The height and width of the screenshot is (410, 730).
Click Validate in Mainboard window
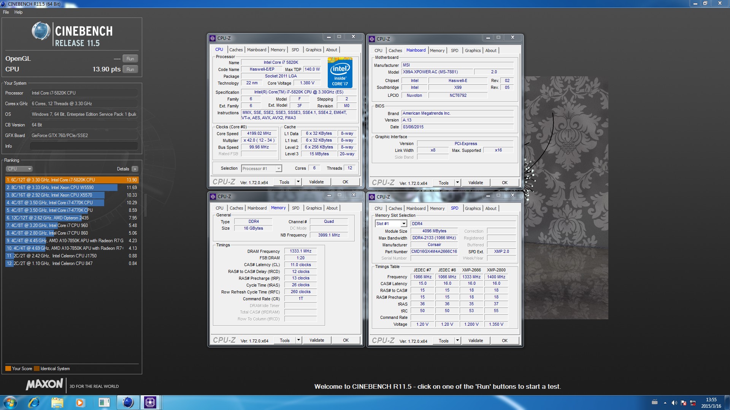pyautogui.click(x=476, y=183)
